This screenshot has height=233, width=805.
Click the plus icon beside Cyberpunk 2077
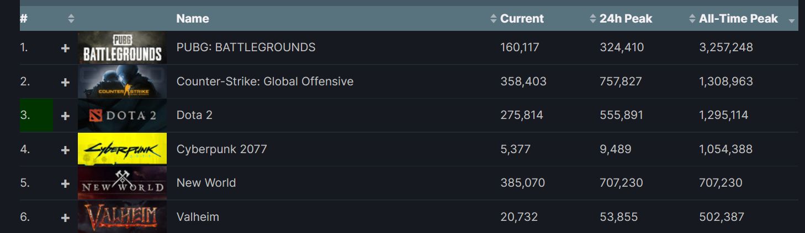[65, 150]
